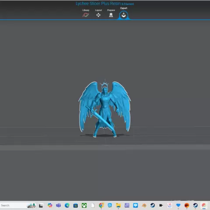Click the Prepare tab label
The width and height of the screenshot is (210, 210).
(x=111, y=10)
